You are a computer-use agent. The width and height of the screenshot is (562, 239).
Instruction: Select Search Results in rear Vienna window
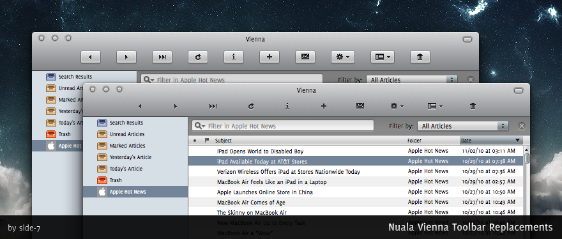[x=84, y=77]
